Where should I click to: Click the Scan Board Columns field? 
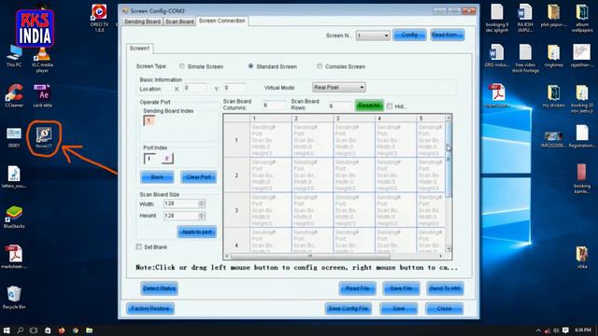click(274, 105)
